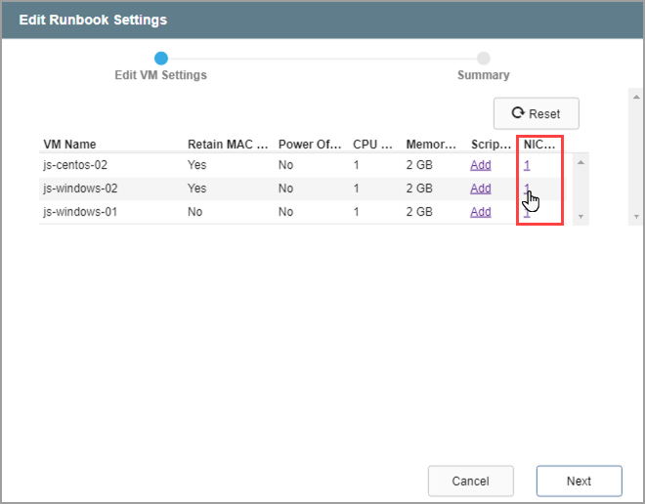This screenshot has width=645, height=504.
Task: Open NIC count link for js-centos-02
Action: pos(528,165)
